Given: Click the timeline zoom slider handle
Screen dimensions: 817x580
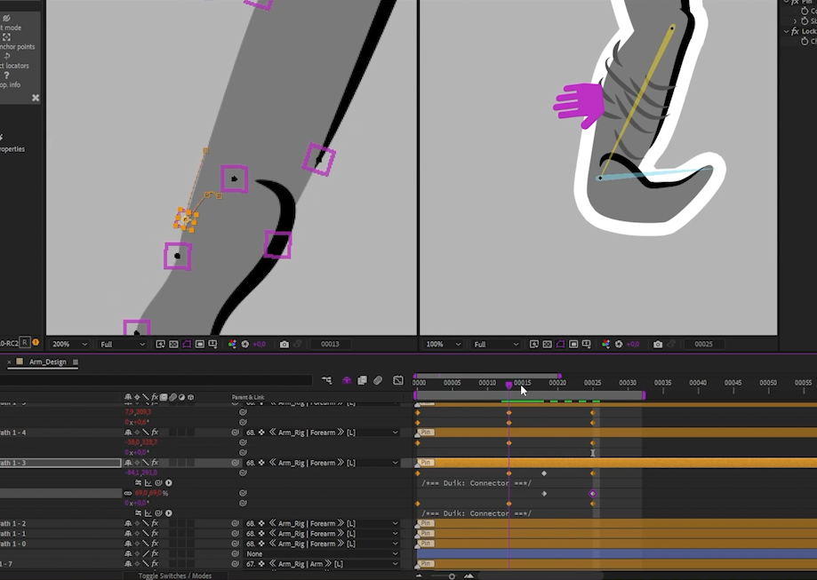Looking at the screenshot, I should (452, 576).
